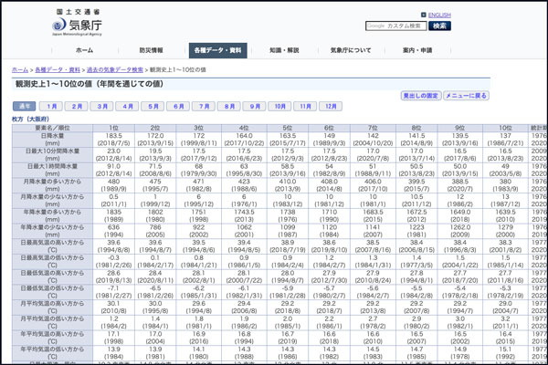Follow the 過去の気象データ検索 breadcrumb link
Screen dimensions: 548x365
coord(114,69)
